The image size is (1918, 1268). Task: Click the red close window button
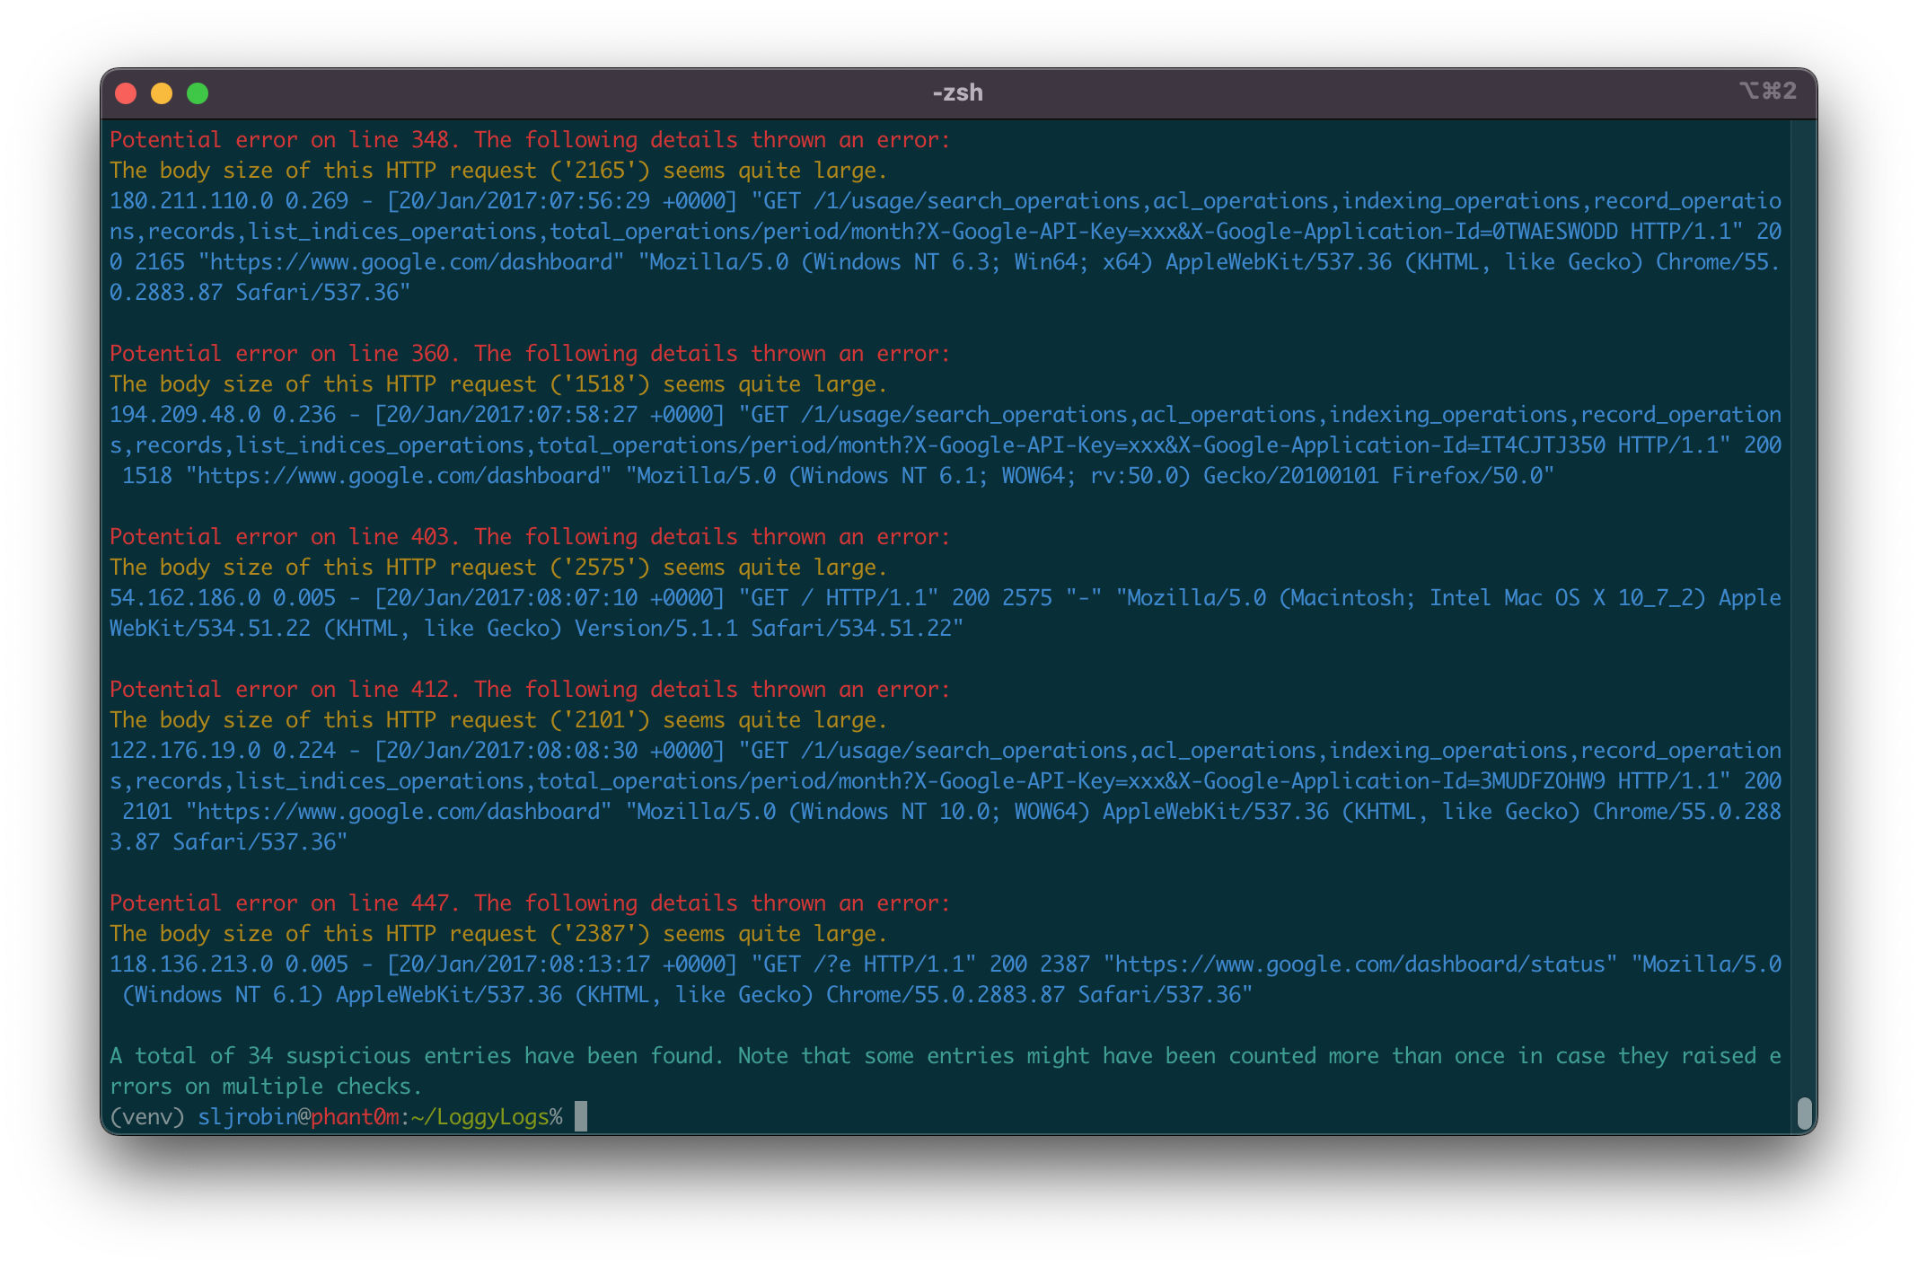(x=126, y=93)
